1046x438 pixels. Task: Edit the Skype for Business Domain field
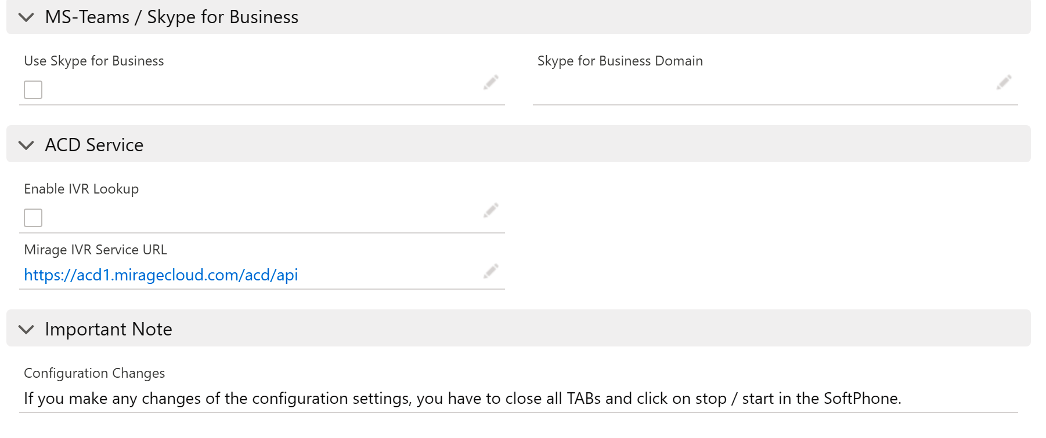point(1004,82)
